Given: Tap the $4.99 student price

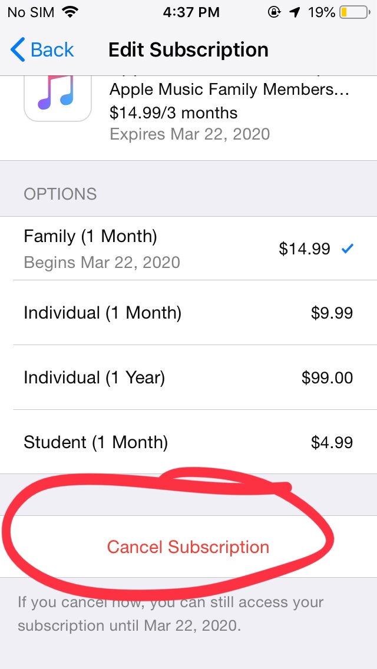Looking at the screenshot, I should [332, 442].
